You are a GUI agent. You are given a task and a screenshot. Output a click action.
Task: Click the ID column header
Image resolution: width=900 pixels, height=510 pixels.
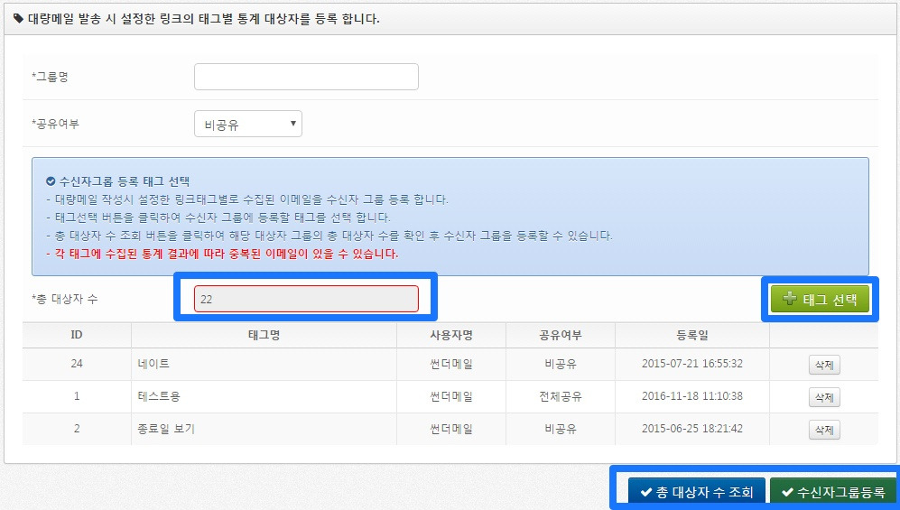click(77, 335)
